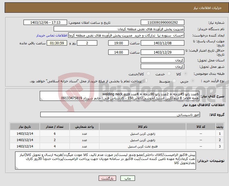
Task: Open buyer contact info link
Action: [52, 35]
